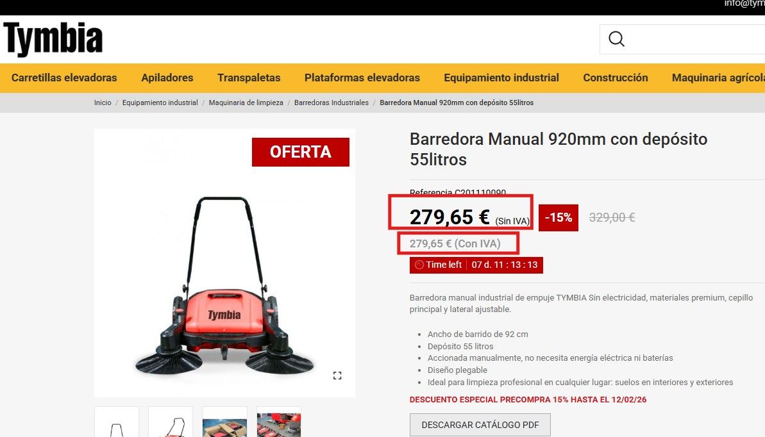Open Plataformas elevadoras category
The height and width of the screenshot is (437, 765).
click(x=362, y=78)
